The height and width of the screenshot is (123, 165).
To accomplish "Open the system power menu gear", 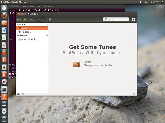I will 162,2.
